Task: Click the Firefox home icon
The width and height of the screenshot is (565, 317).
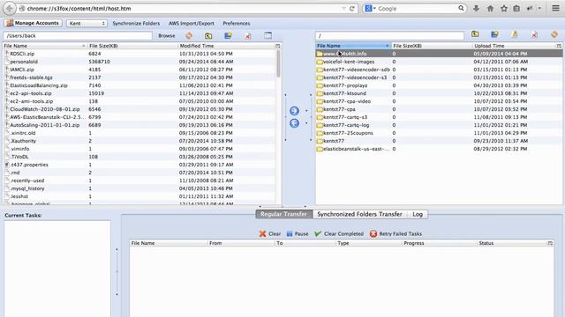Action: pyautogui.click(x=490, y=8)
